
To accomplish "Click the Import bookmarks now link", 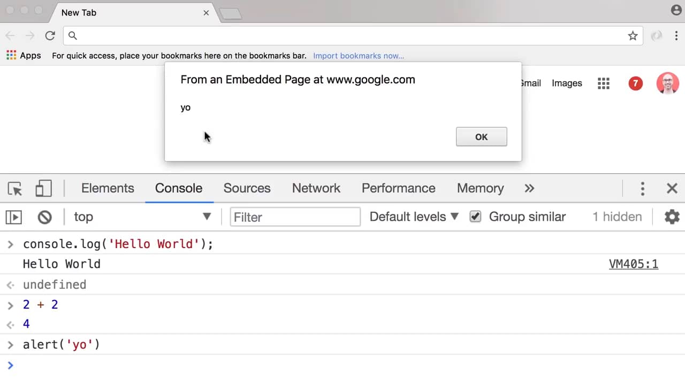I will coord(359,56).
